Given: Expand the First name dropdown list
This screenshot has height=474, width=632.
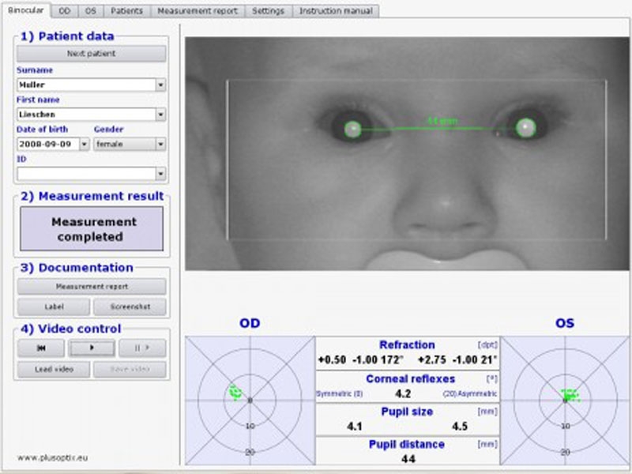Looking at the screenshot, I should [160, 115].
